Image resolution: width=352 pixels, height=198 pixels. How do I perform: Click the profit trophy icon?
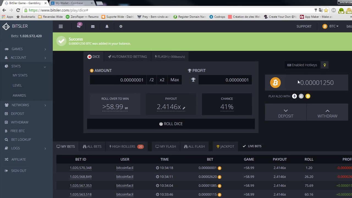(193, 80)
